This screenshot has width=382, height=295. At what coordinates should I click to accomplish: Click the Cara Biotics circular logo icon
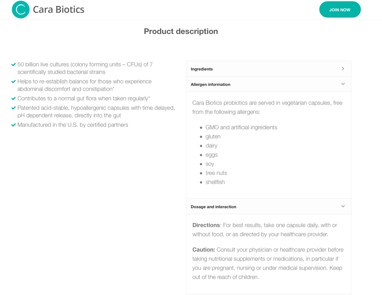pos(21,9)
